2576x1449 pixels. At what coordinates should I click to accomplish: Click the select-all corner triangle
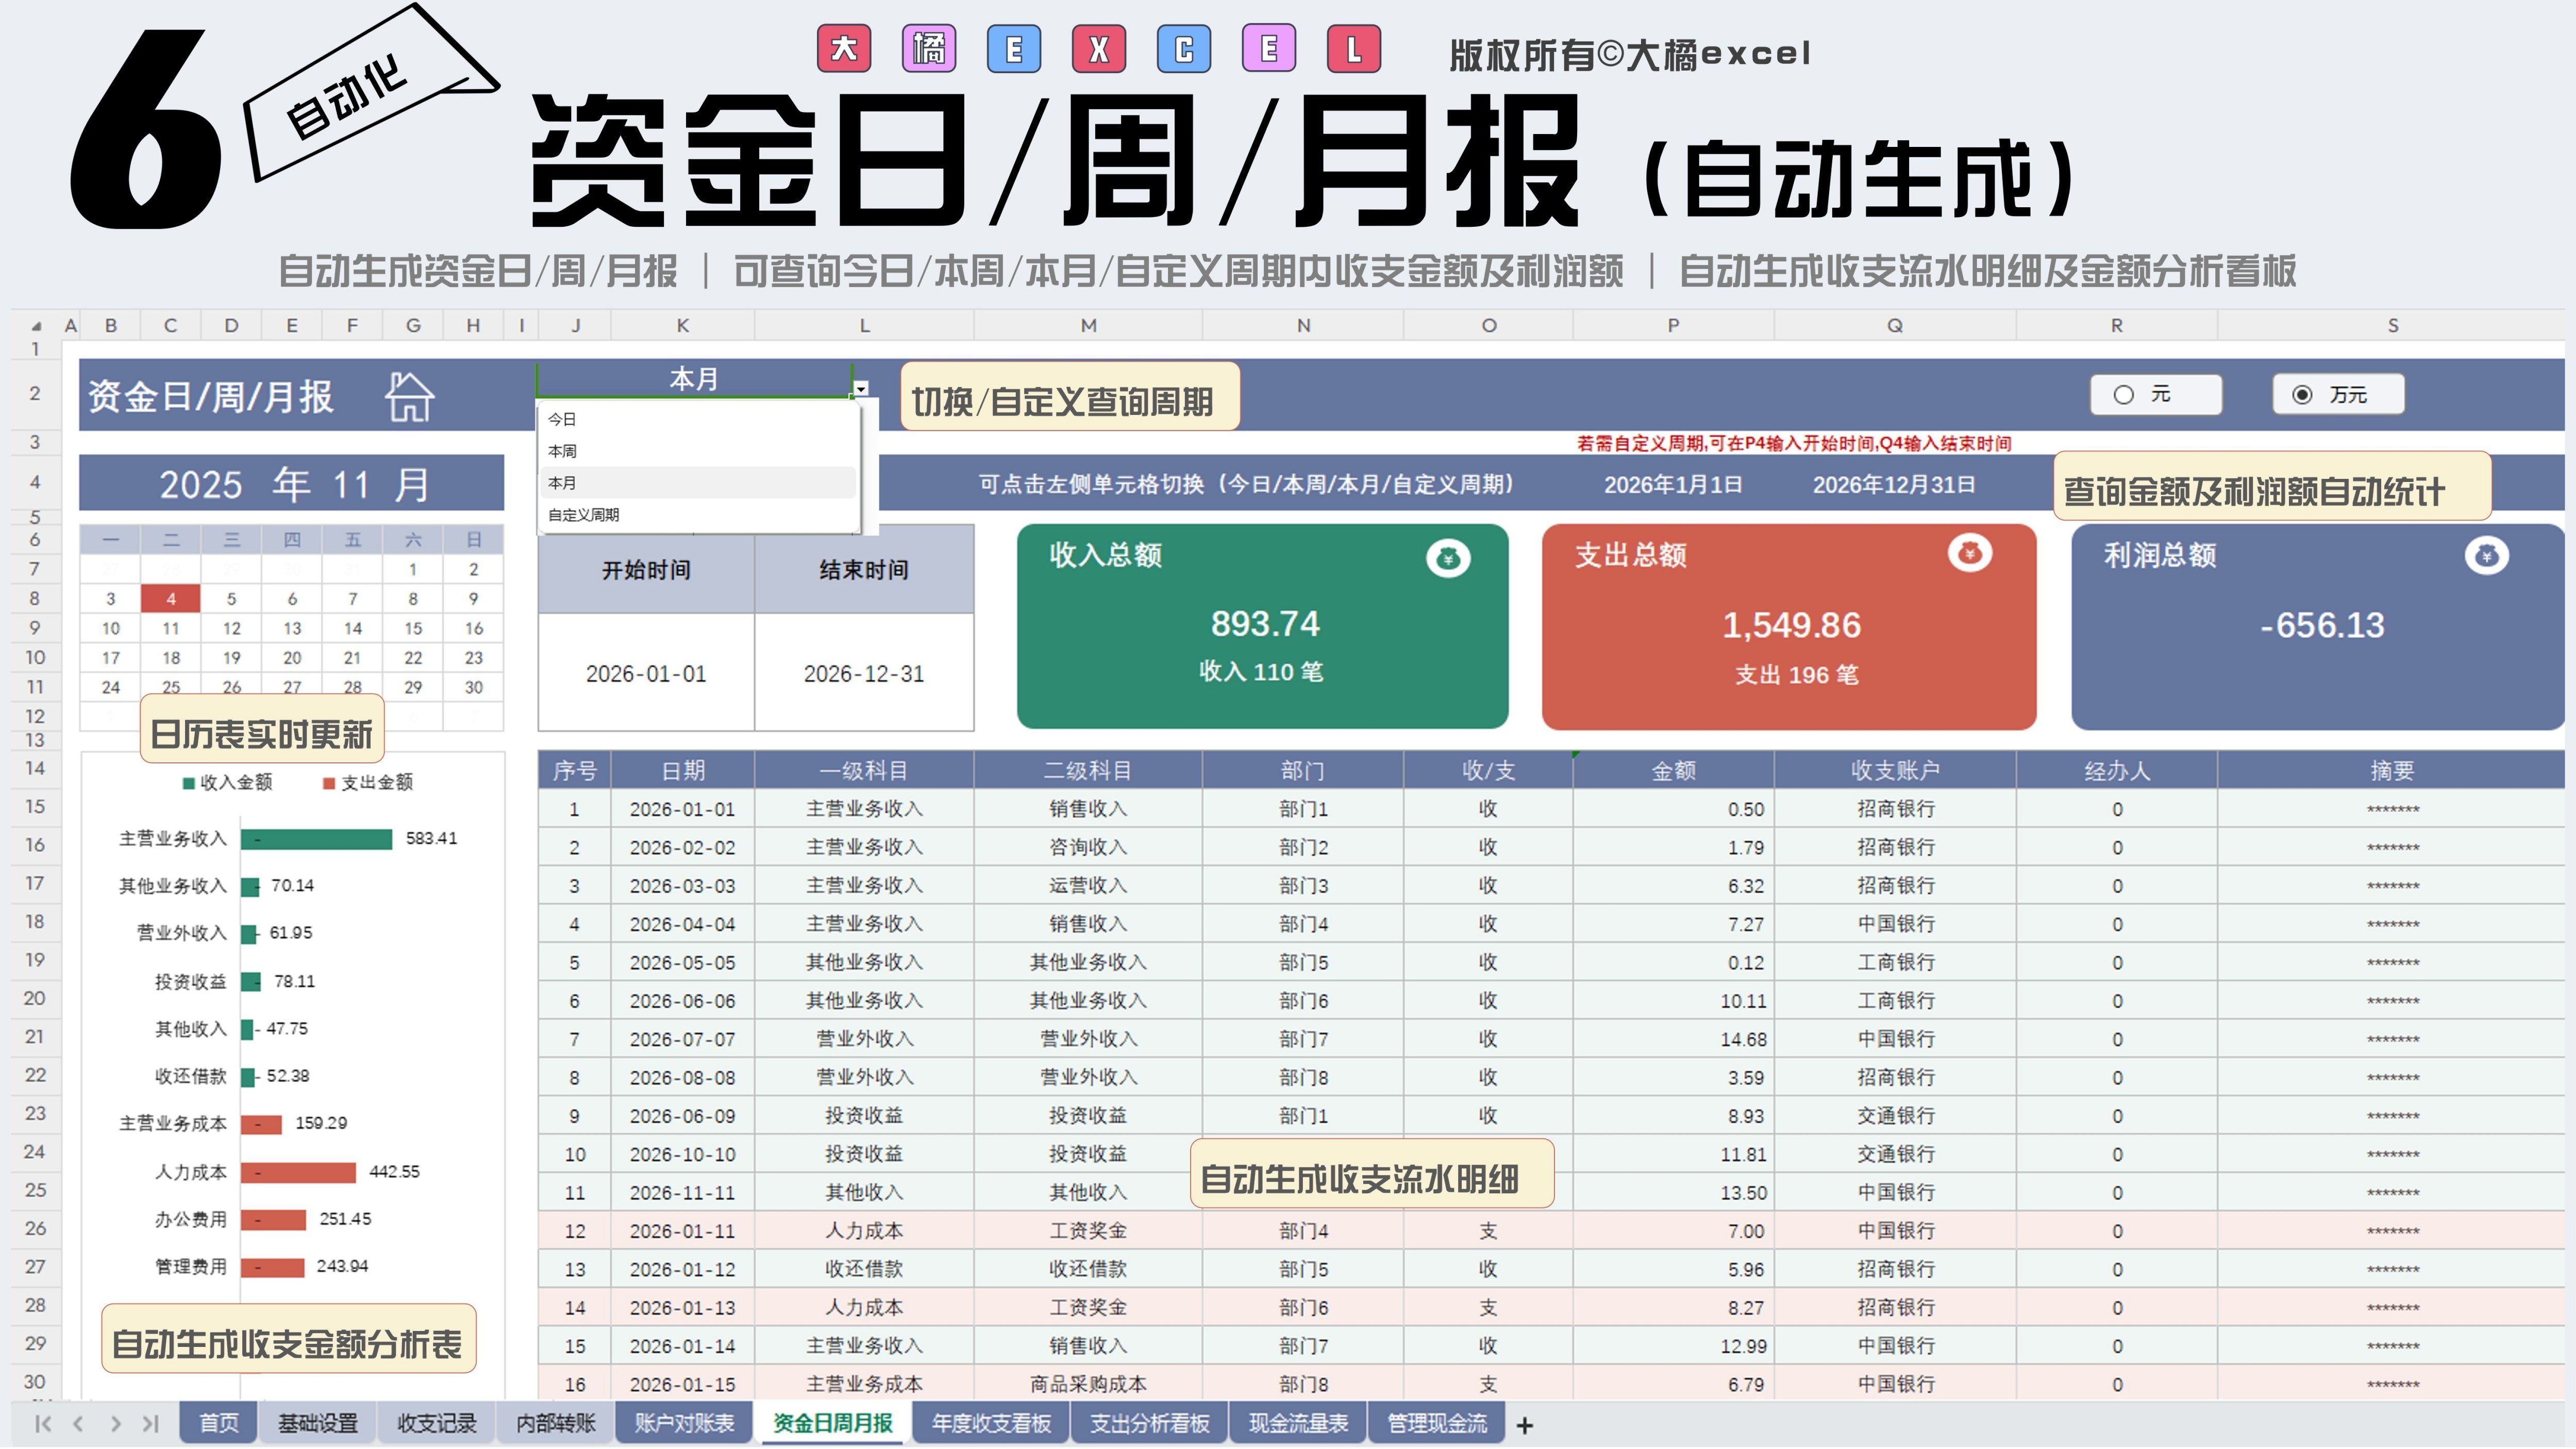(36, 326)
